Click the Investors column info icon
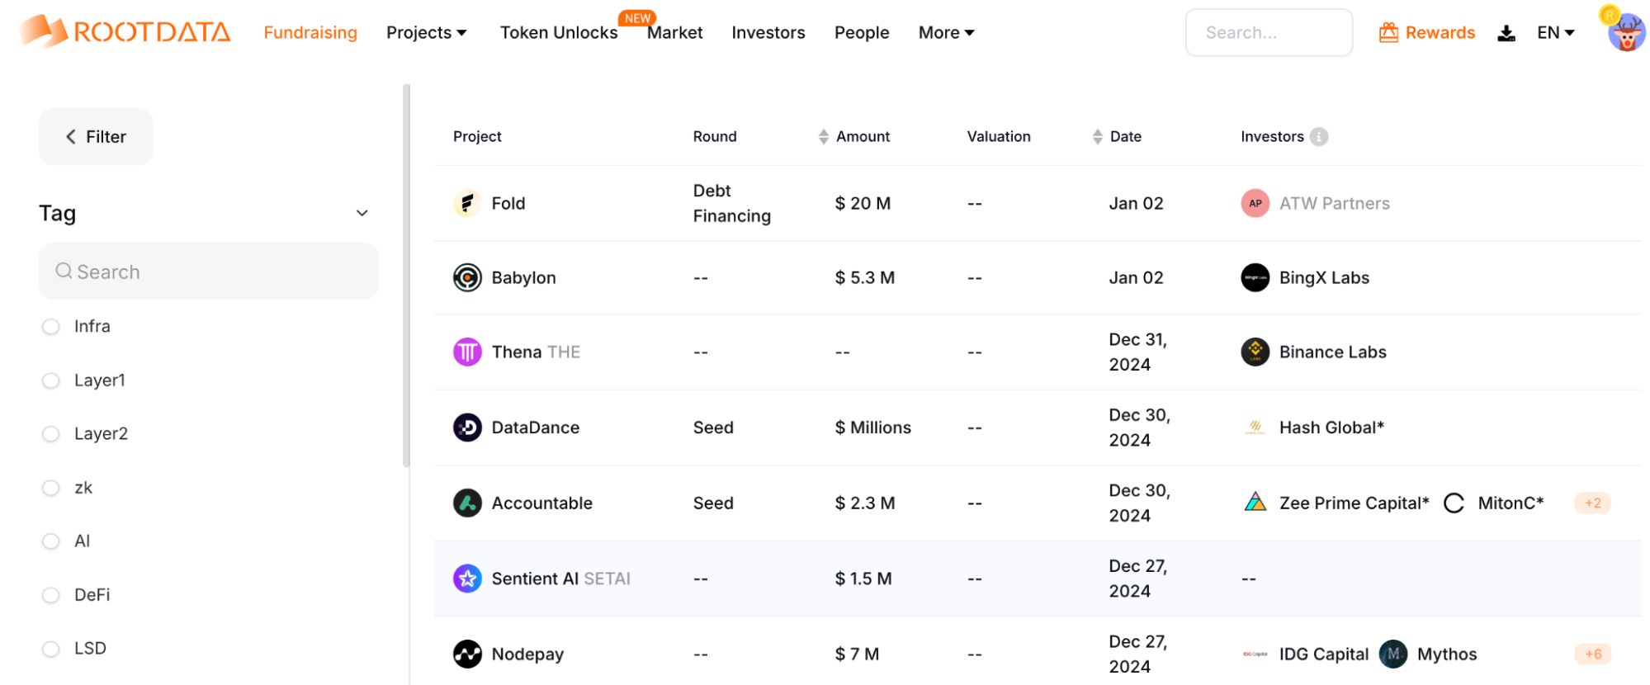The width and height of the screenshot is (1650, 685). 1319,137
